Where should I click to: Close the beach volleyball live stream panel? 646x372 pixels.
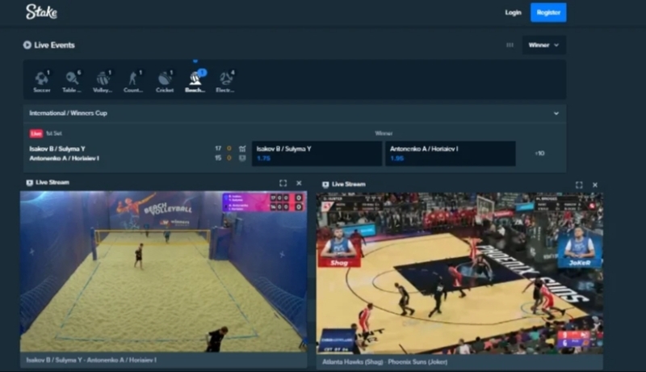pyautogui.click(x=299, y=183)
